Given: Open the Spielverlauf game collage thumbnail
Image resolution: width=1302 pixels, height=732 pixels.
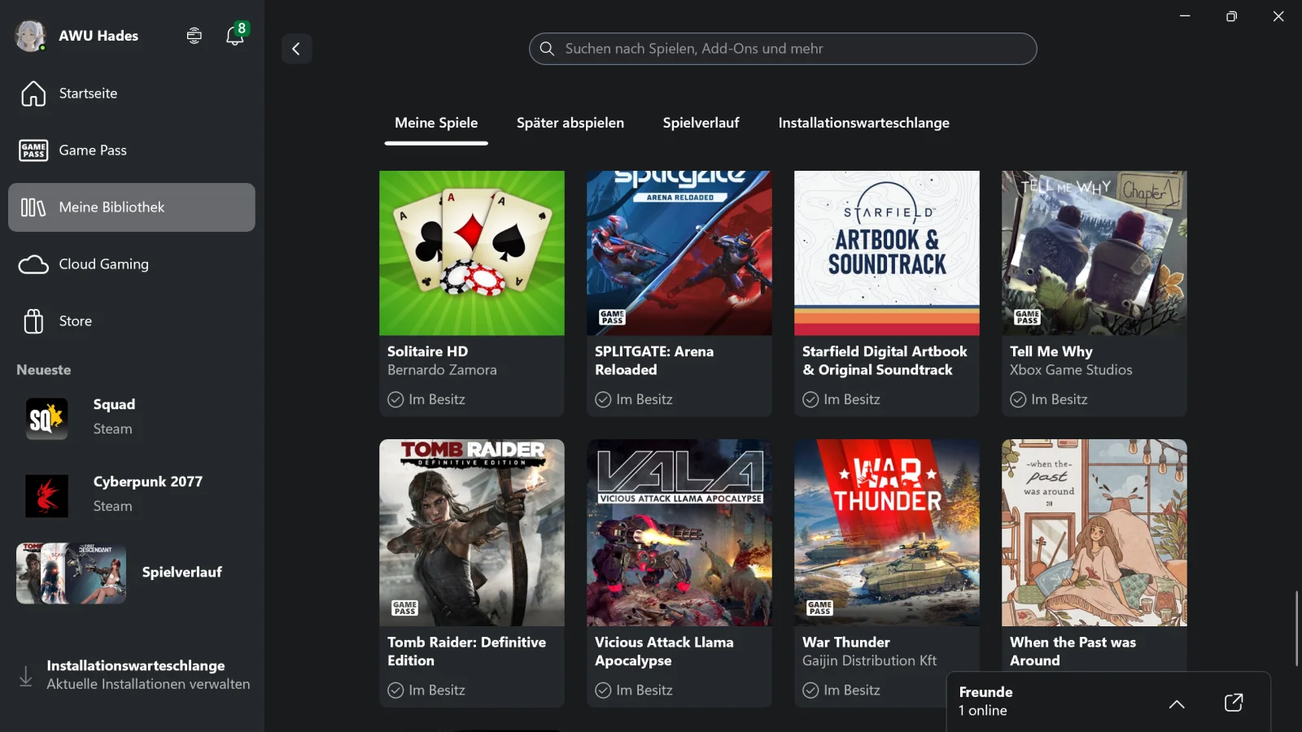Looking at the screenshot, I should 72,573.
